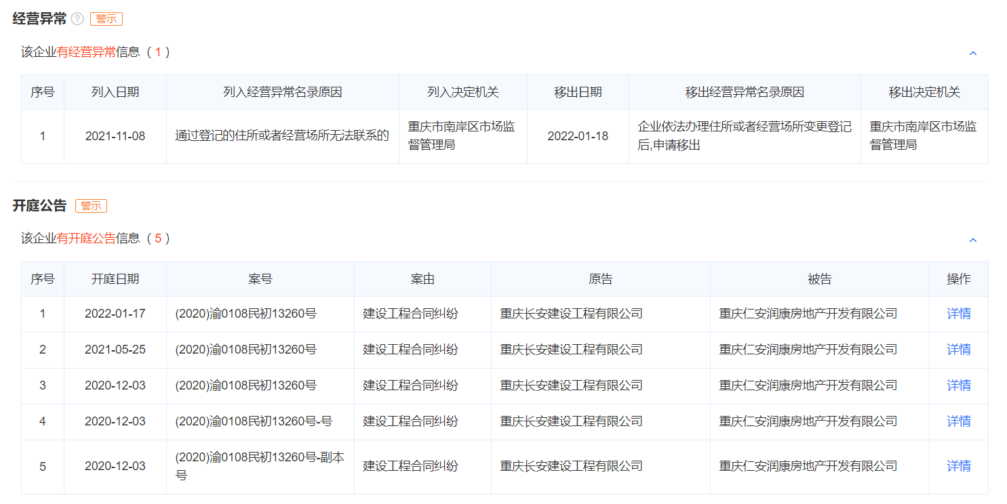Screen dimensions: 1007x504
Task: Click plaintiff name in hearing row 4
Action: coord(572,421)
